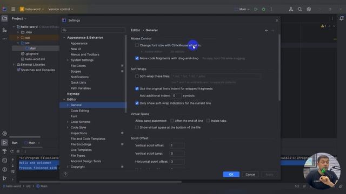The image size is (346, 194).
Task: Disable Move code fragments with drag-and-drop
Action: coord(137,58)
